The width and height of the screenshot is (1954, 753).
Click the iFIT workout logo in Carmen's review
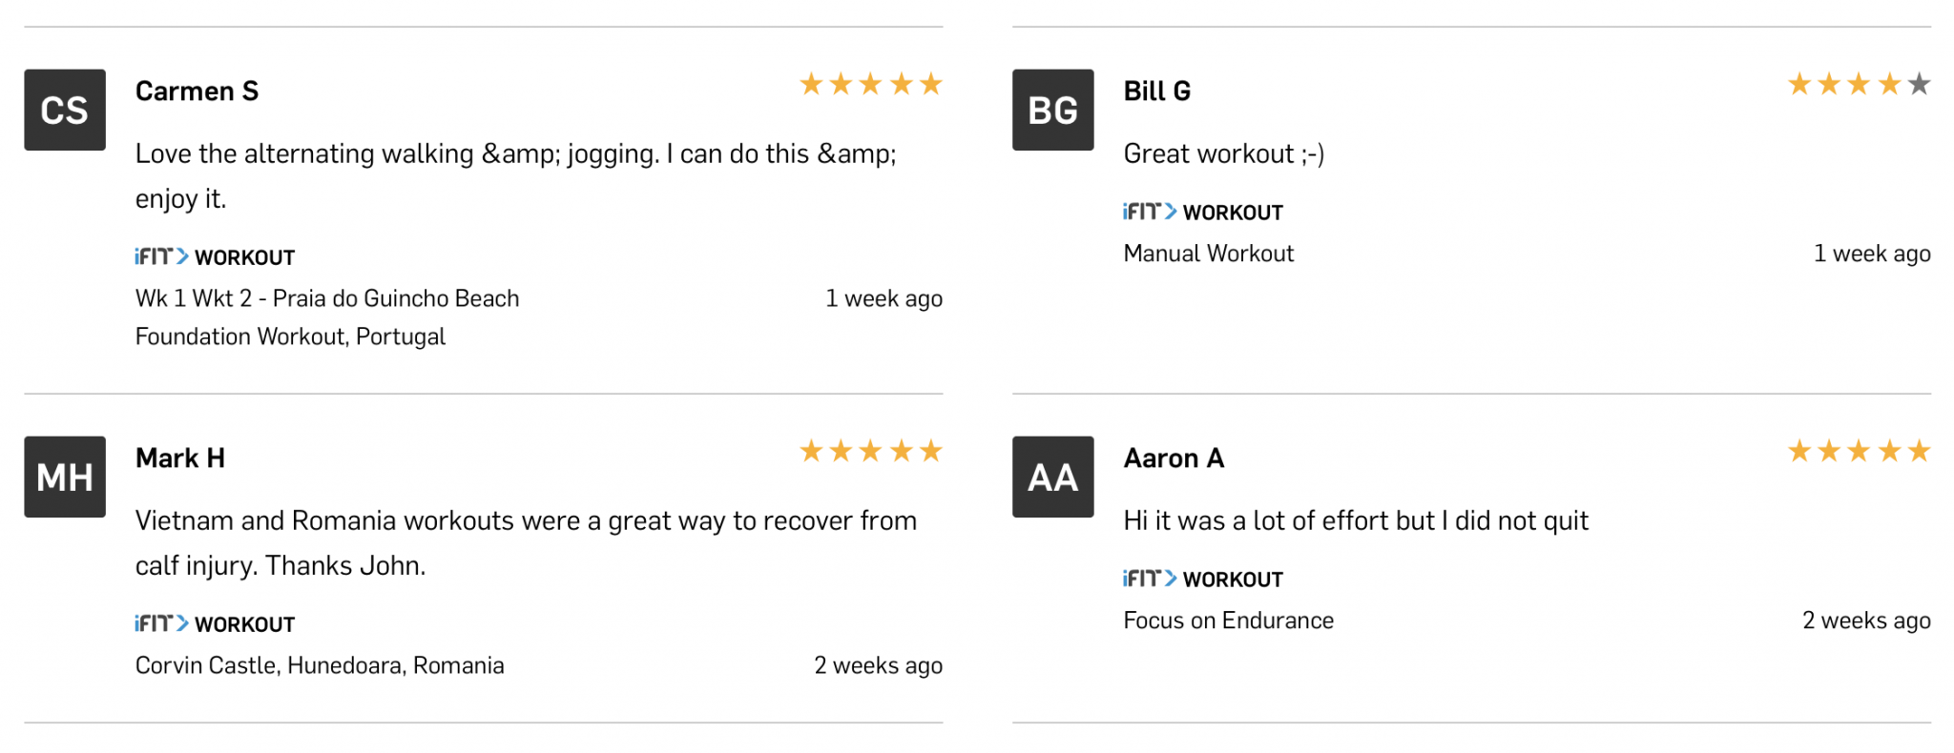click(215, 257)
